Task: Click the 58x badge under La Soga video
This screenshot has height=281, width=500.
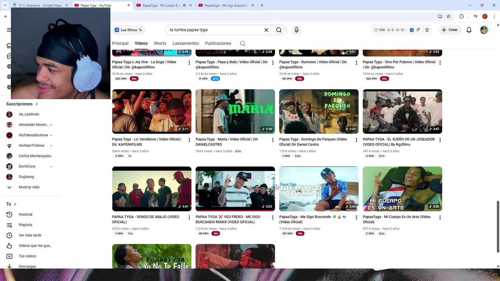Action: click(134, 79)
